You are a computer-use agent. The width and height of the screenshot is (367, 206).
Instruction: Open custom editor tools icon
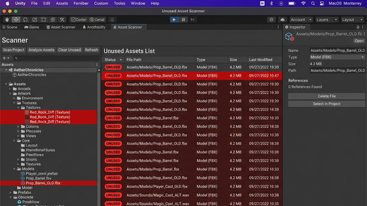pos(62,20)
